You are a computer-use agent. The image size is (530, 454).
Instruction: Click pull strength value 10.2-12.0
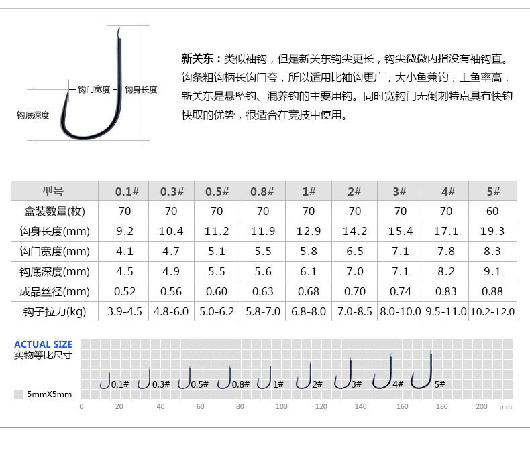point(492,311)
